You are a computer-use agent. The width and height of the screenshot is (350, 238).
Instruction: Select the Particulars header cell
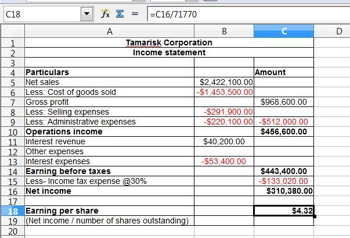coord(109,72)
